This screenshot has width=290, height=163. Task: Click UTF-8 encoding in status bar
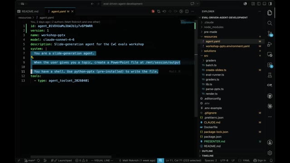pyautogui.click(x=224, y=160)
